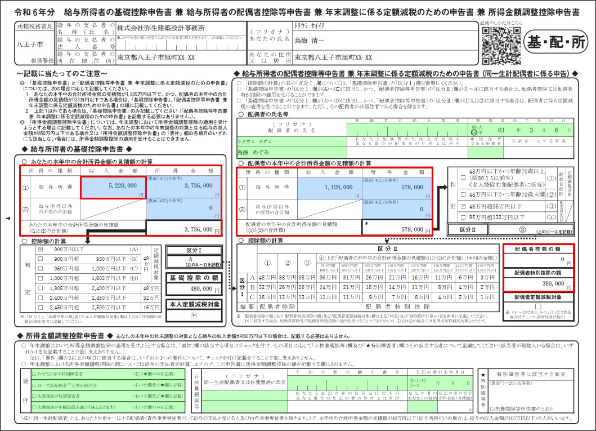The image size is (596, 431).
Task: Check 扶養親族が年齢23歳未満 requirement box
Action: pos(34,407)
